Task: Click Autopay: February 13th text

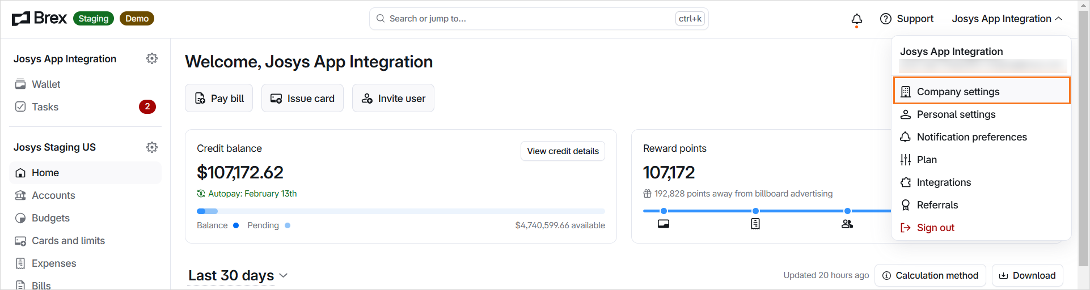Action: [x=252, y=194]
